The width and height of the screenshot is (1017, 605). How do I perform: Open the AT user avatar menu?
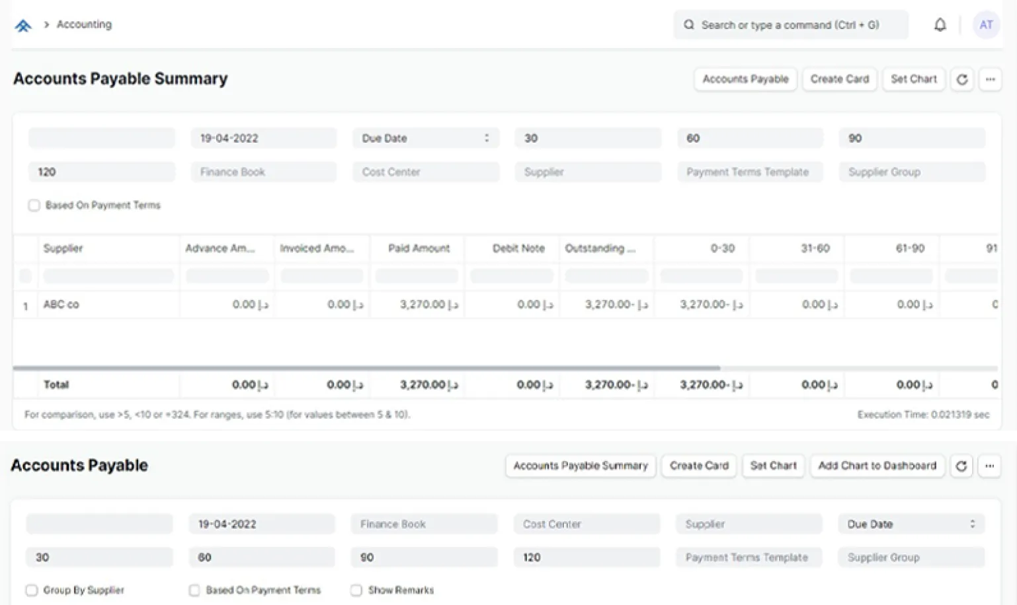click(986, 25)
